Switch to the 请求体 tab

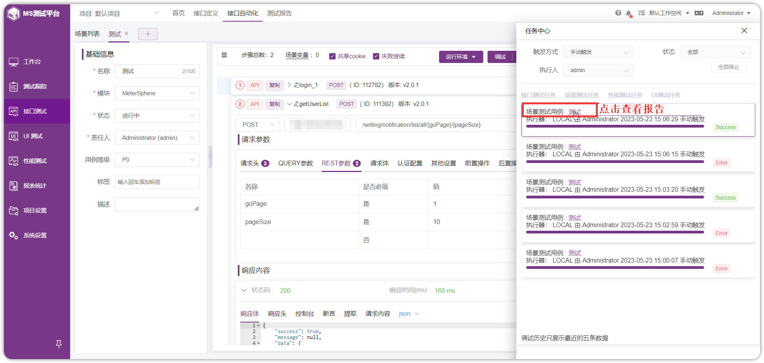[x=379, y=163]
